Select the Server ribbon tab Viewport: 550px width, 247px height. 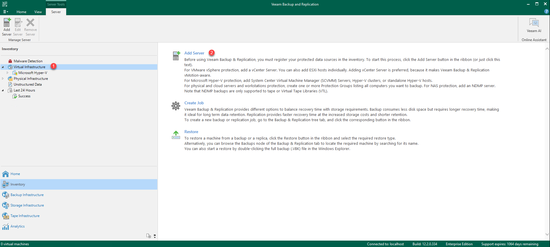[x=56, y=12]
